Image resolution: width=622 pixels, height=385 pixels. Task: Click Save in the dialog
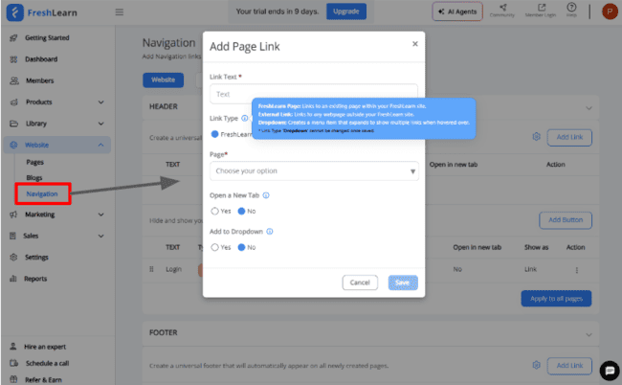[403, 283]
